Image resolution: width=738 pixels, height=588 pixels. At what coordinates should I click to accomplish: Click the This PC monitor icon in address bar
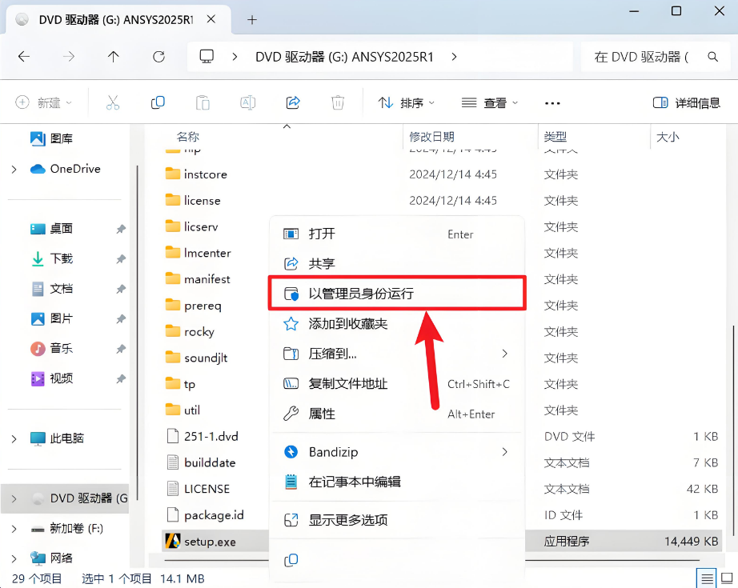tap(207, 57)
